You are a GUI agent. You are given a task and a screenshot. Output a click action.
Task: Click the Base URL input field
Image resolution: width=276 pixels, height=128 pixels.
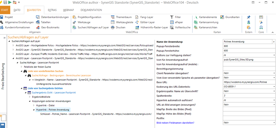(x=249, y=82)
